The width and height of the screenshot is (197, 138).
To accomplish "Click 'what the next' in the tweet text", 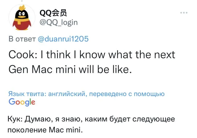I will (142, 55).
